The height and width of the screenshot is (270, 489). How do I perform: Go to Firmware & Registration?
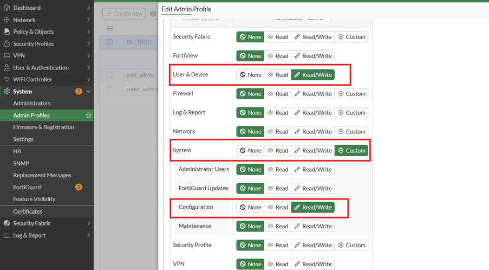click(43, 127)
